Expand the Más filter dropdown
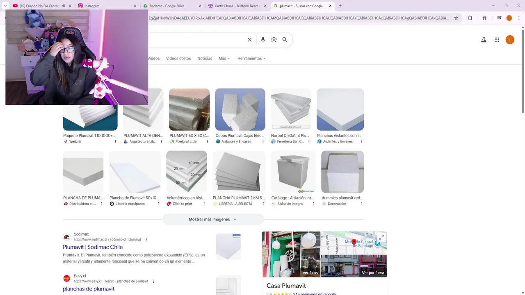 [x=224, y=59]
